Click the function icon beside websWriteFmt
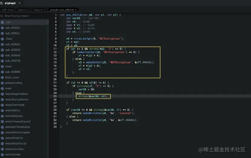The height and width of the screenshot is (158, 251). tap(2, 138)
